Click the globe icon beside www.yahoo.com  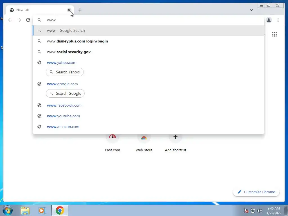click(x=39, y=62)
